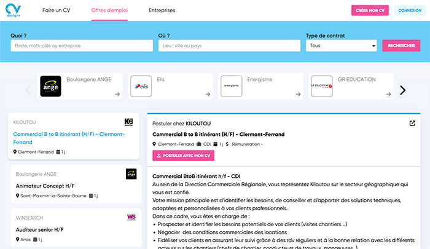Open the Elis company logo
The width and height of the screenshot is (430, 249).
tap(141, 86)
